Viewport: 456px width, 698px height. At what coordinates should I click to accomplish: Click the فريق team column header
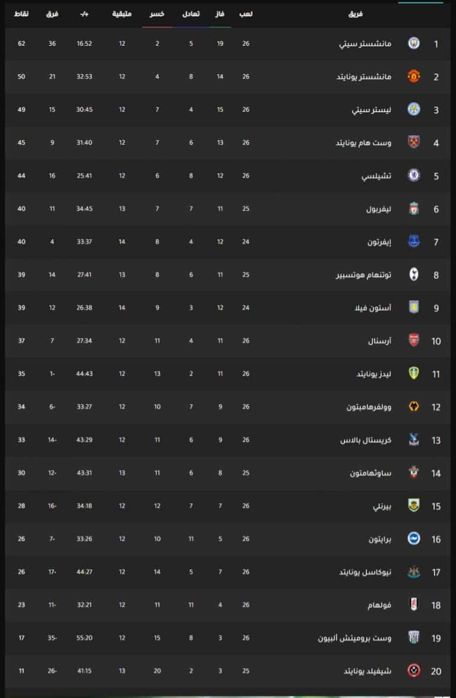click(355, 14)
